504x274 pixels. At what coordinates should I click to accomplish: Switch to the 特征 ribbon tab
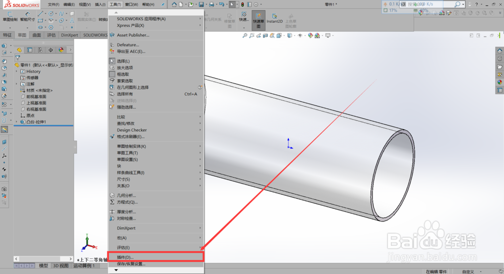[x=7, y=35]
